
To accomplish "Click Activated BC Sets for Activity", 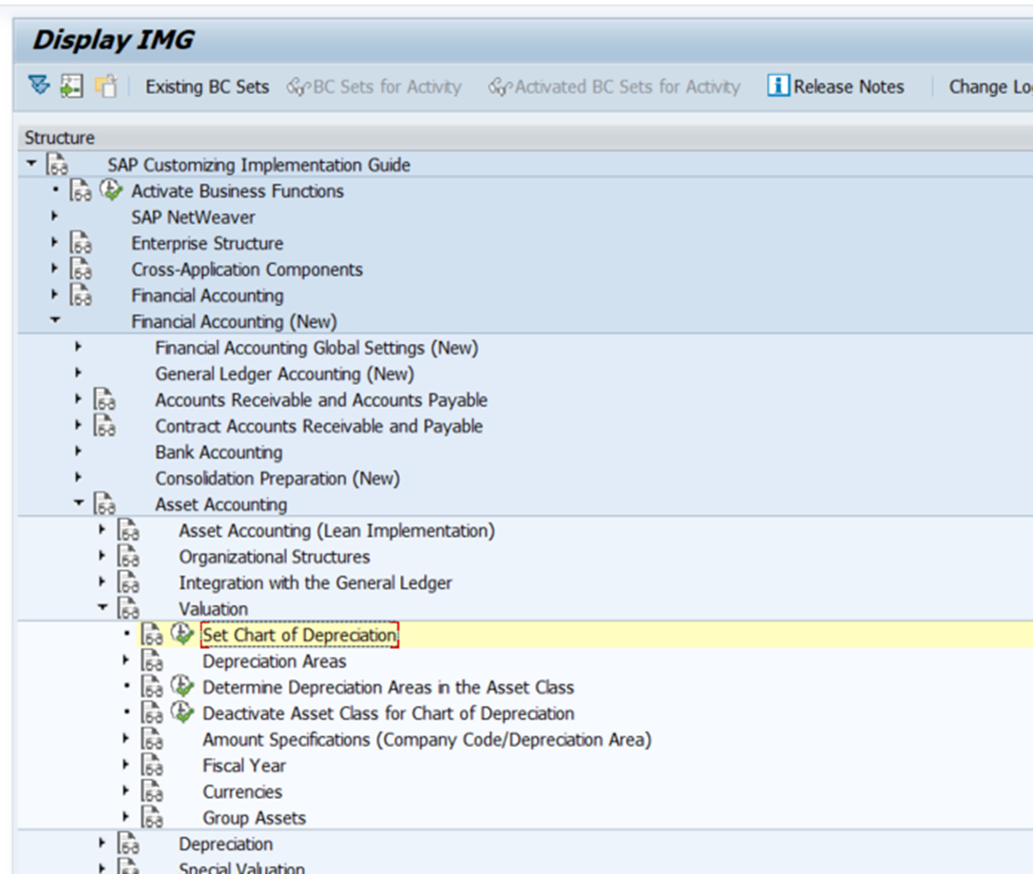I will pos(614,87).
